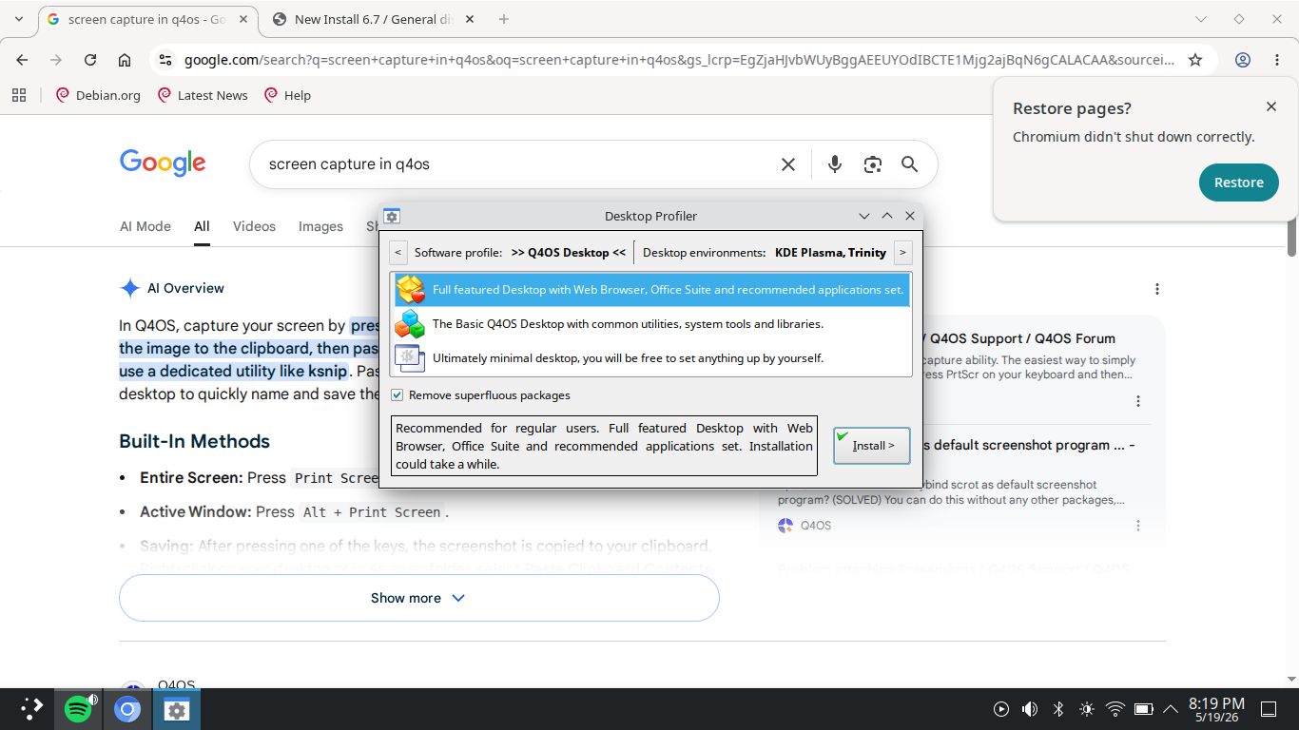Toggle Remove superfluous packages checkbox

[397, 395]
